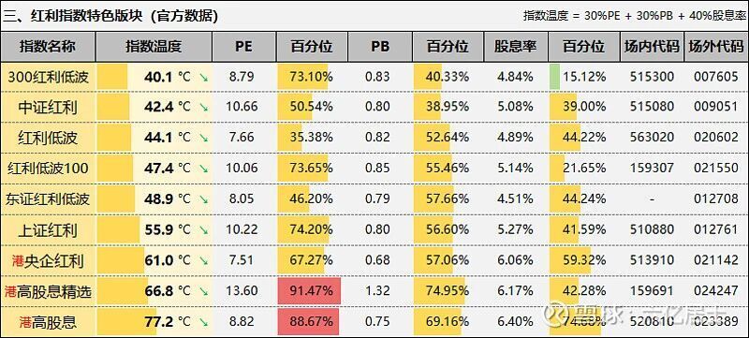
Task: Open off-exchange code 009051
Action: coord(716,107)
